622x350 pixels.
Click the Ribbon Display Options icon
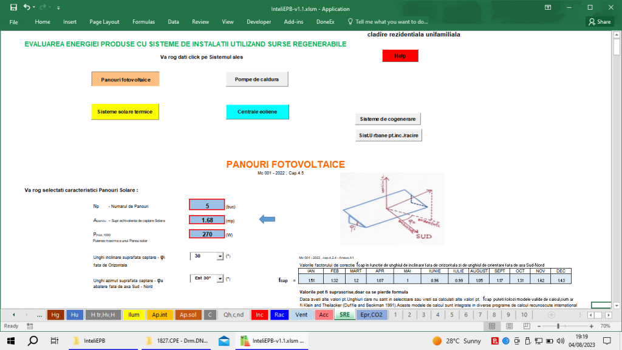[x=547, y=8]
